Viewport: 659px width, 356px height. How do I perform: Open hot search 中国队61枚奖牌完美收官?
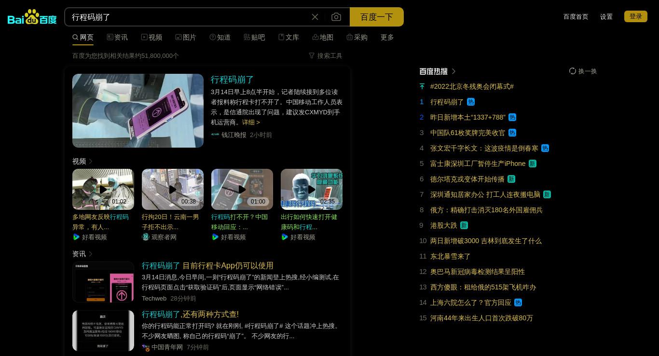(467, 133)
